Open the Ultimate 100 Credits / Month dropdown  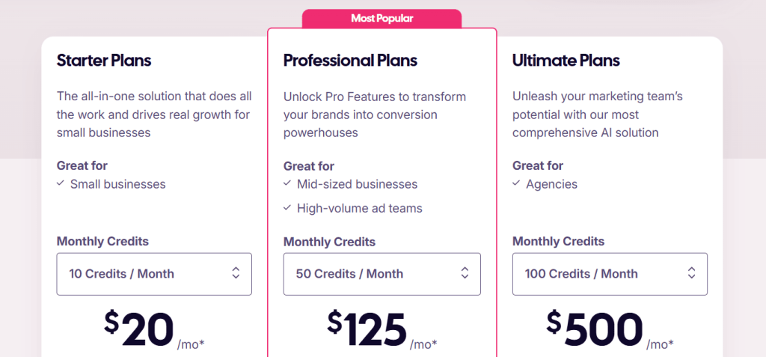(609, 274)
